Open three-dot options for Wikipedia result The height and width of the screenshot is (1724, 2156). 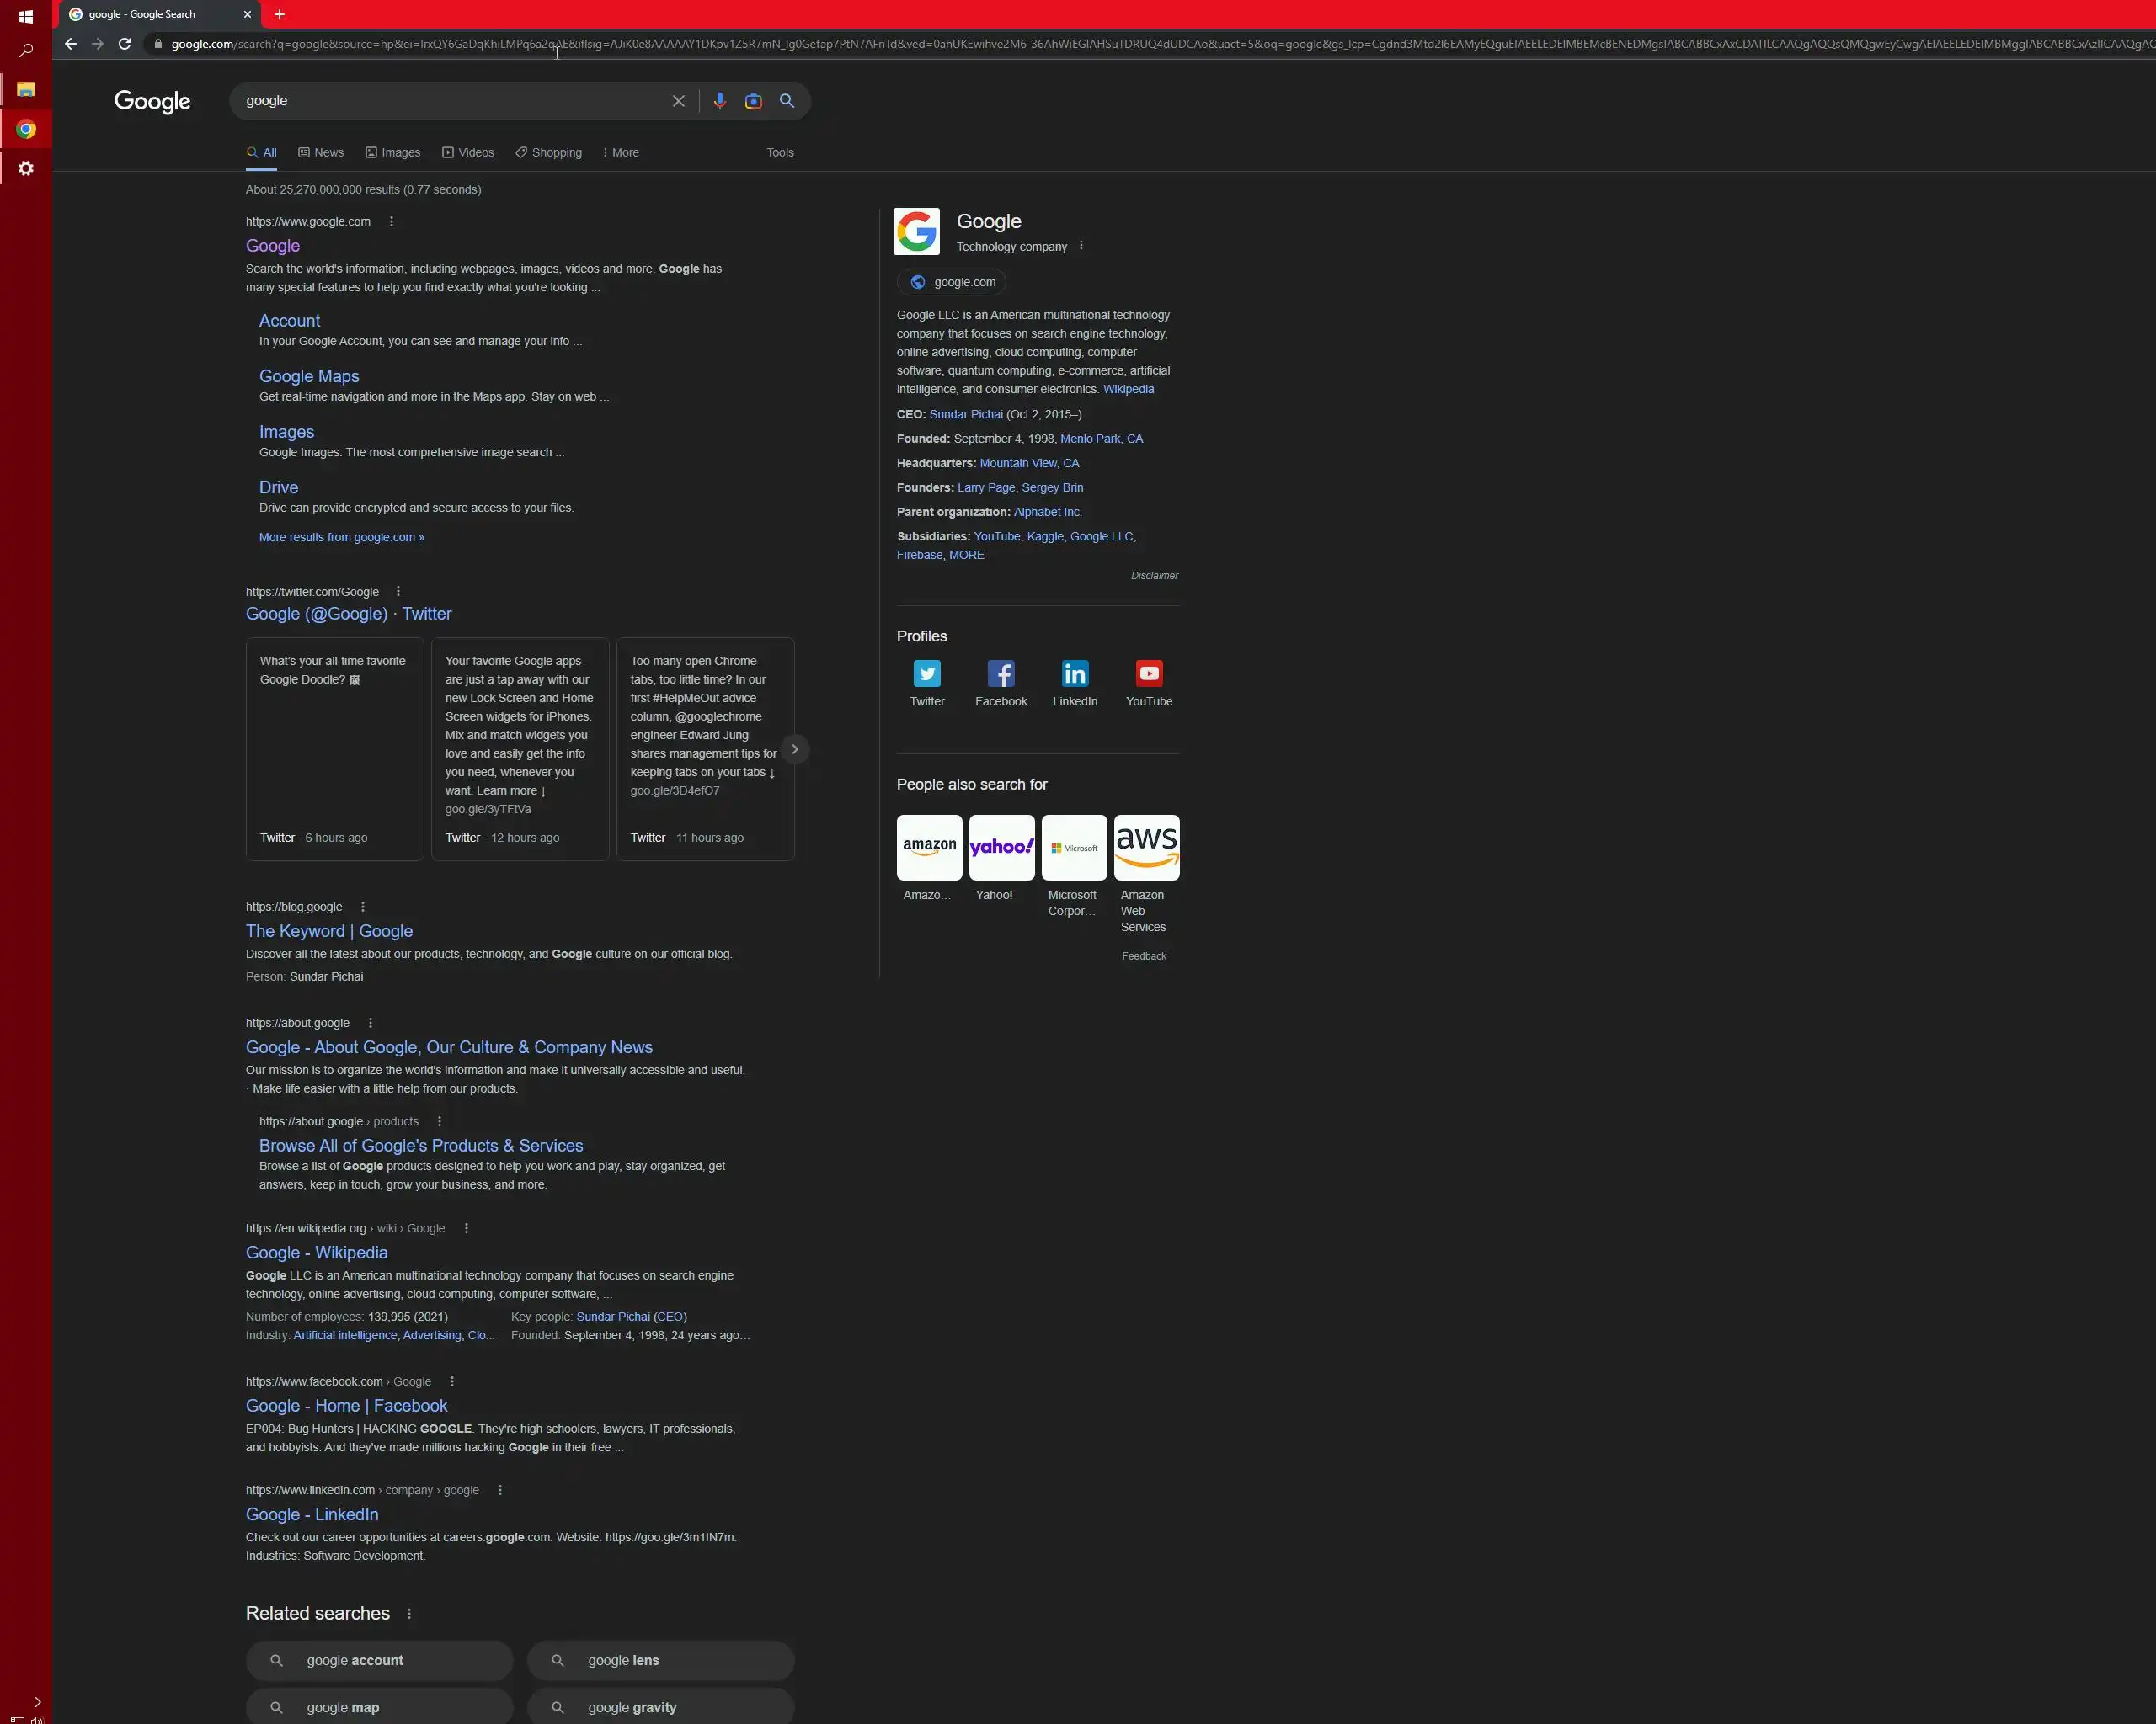(x=466, y=1228)
